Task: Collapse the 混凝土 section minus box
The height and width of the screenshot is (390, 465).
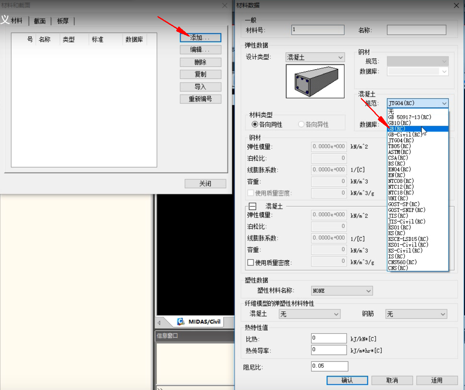Action: click(252, 206)
